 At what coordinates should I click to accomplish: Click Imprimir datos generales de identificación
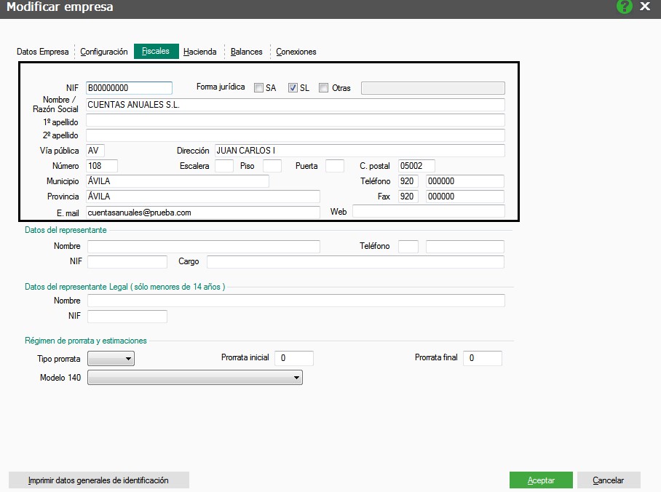99,480
